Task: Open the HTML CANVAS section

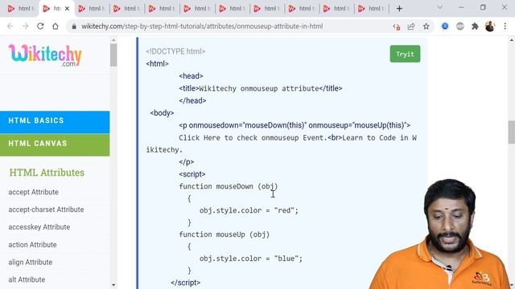Action: pos(55,145)
